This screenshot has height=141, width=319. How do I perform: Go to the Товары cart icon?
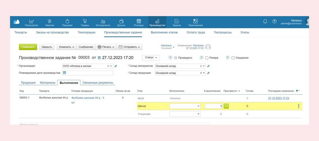(85, 21)
